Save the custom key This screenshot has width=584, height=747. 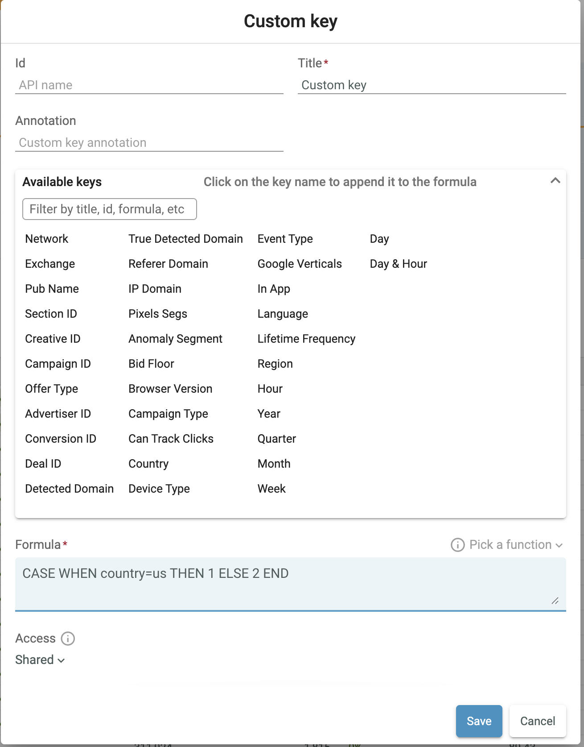[x=479, y=721]
